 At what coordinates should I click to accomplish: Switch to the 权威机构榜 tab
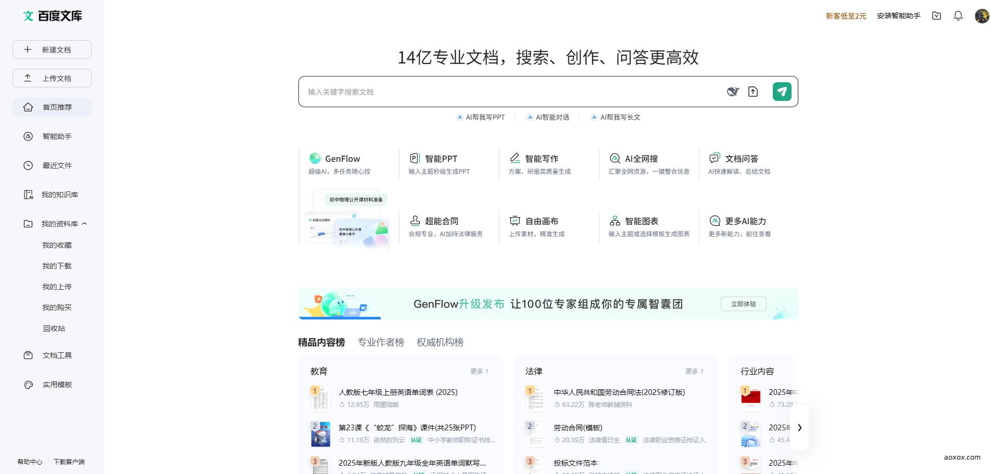coord(440,342)
